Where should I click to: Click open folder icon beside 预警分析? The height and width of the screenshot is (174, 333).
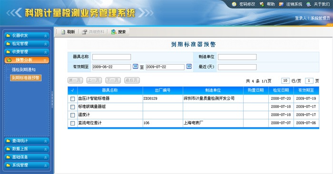(x=9, y=60)
